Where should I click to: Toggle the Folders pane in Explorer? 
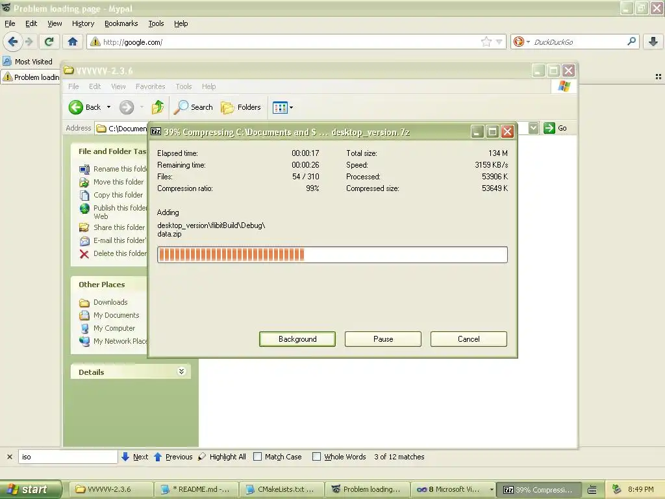click(x=241, y=107)
